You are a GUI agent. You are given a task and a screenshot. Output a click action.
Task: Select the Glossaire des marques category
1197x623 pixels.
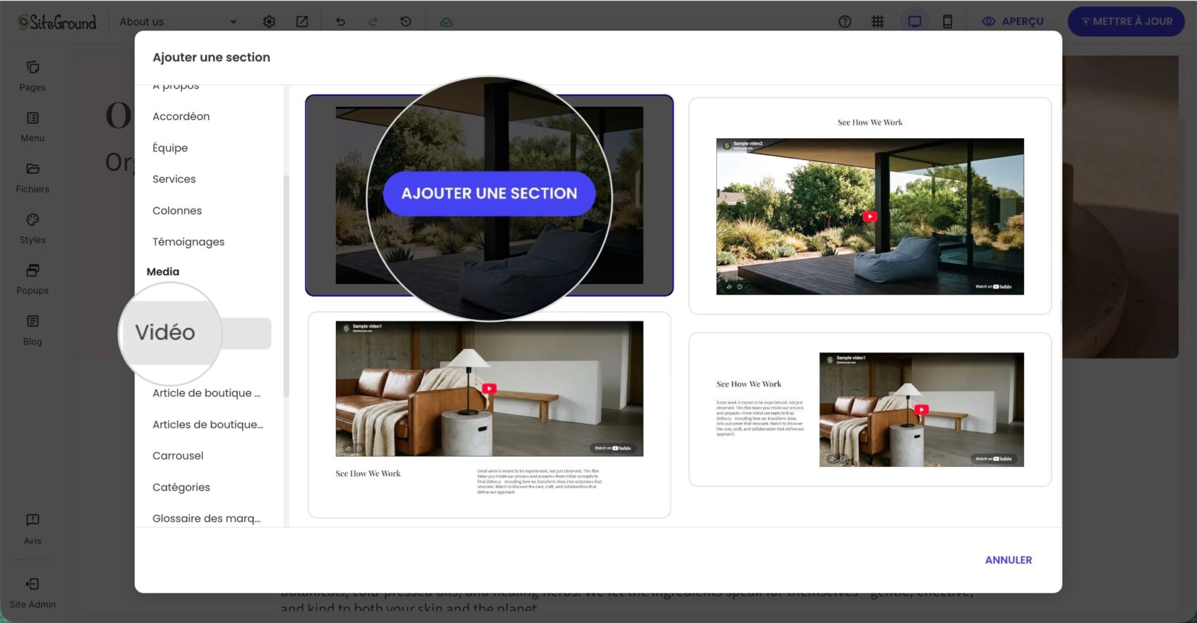coord(207,519)
